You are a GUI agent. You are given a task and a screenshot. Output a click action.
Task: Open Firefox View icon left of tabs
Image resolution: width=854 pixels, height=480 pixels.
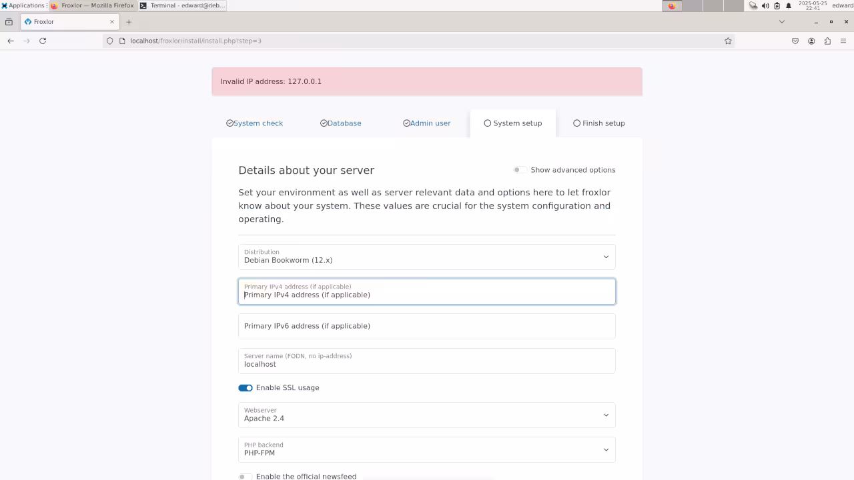9,21
